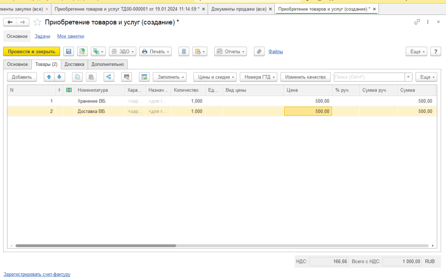Viewport: 446px width, 279px height.
Task: Click the back navigation arrow
Action: click(10, 22)
